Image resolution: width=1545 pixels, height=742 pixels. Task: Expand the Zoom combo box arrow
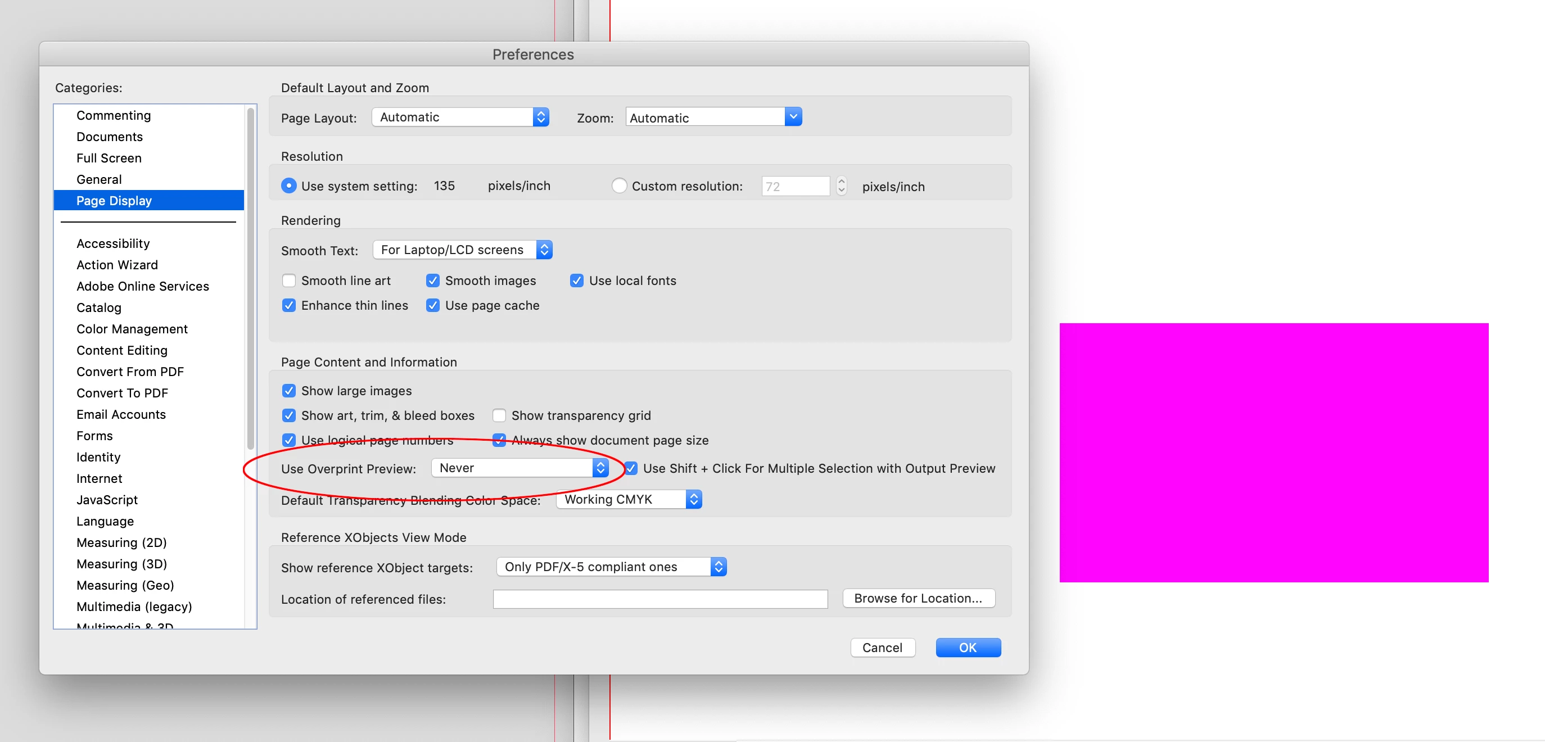click(x=793, y=117)
